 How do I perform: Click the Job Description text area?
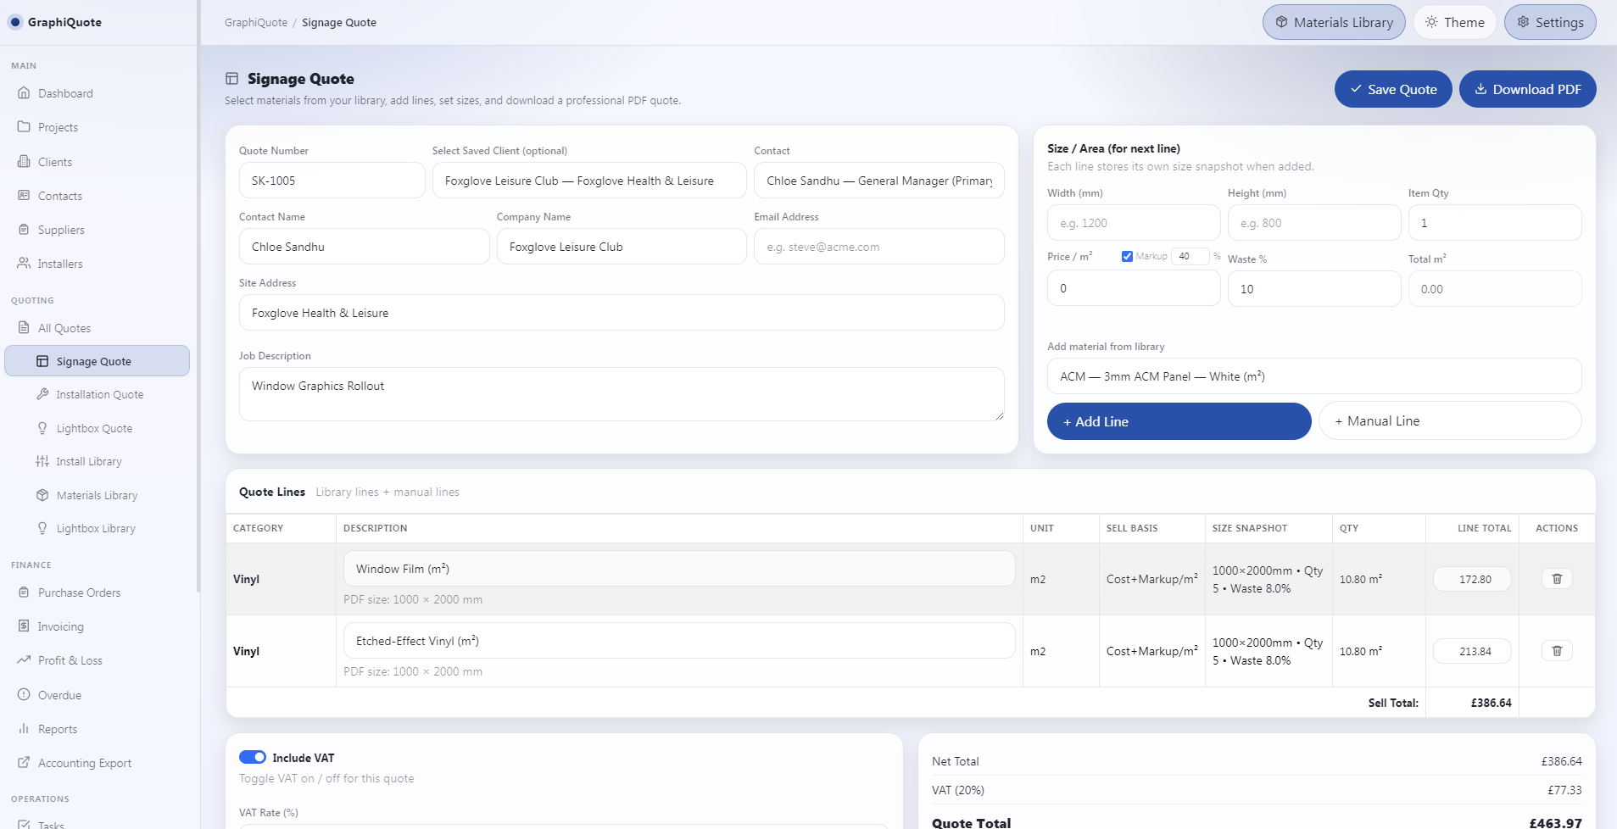click(622, 394)
